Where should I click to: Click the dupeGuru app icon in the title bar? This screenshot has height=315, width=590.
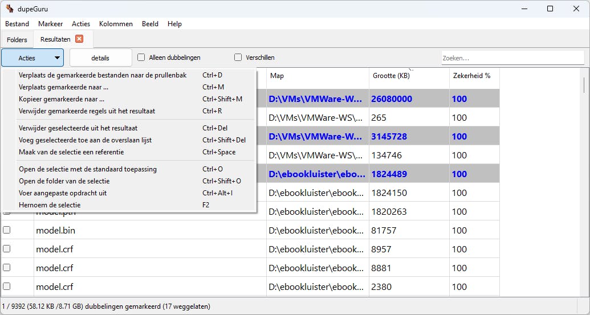[x=10, y=9]
